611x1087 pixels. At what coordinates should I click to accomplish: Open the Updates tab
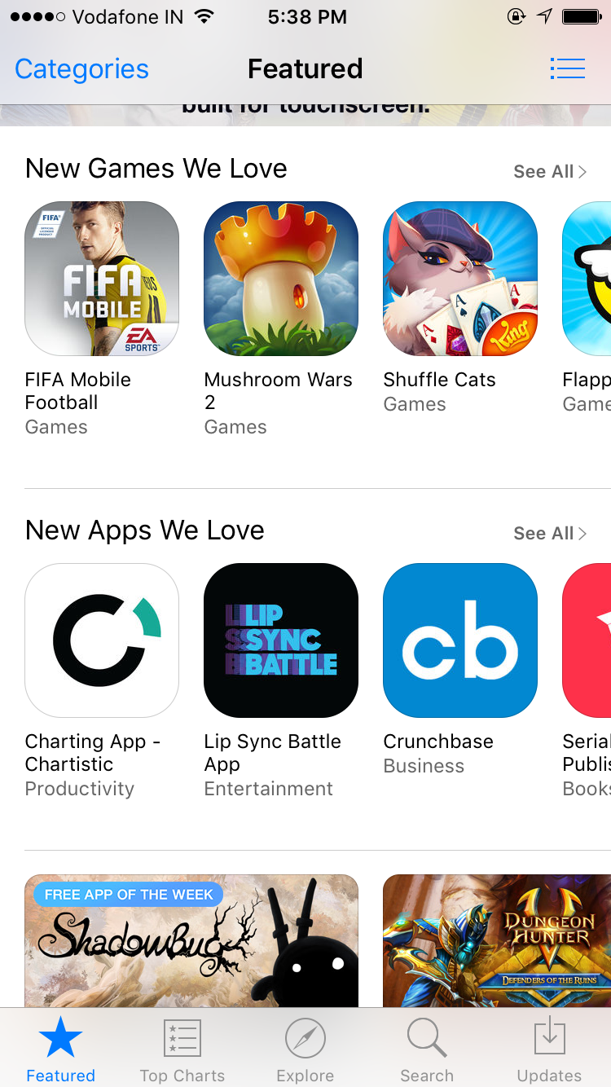coord(550,1050)
